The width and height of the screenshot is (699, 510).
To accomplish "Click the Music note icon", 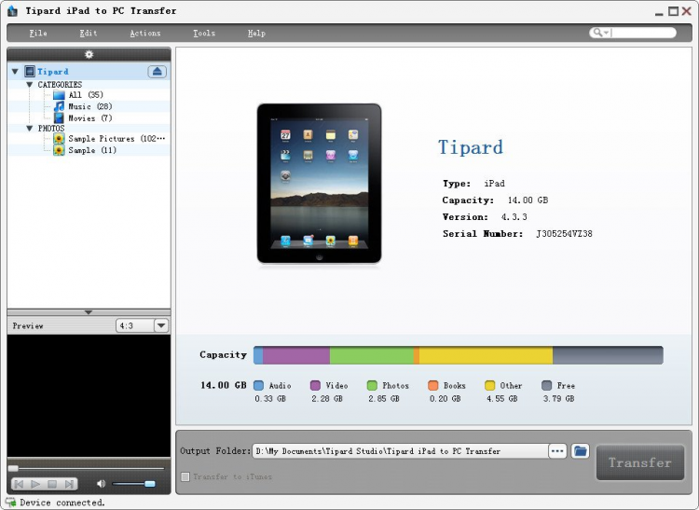I will (x=59, y=106).
